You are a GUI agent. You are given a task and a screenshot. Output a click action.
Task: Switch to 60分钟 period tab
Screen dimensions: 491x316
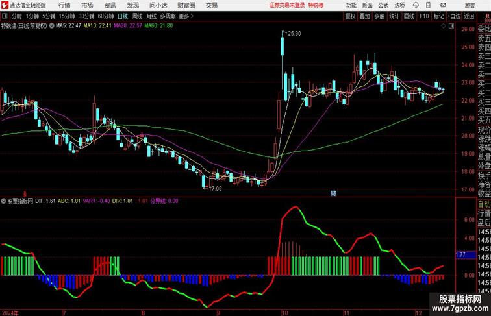point(105,16)
